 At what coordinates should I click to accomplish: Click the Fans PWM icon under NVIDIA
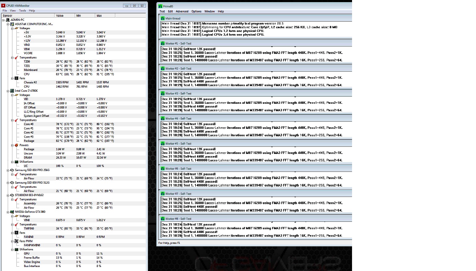coord(16,241)
